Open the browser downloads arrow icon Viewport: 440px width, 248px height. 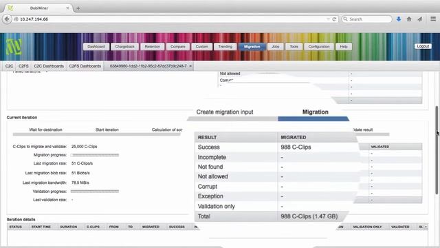pyautogui.click(x=399, y=19)
